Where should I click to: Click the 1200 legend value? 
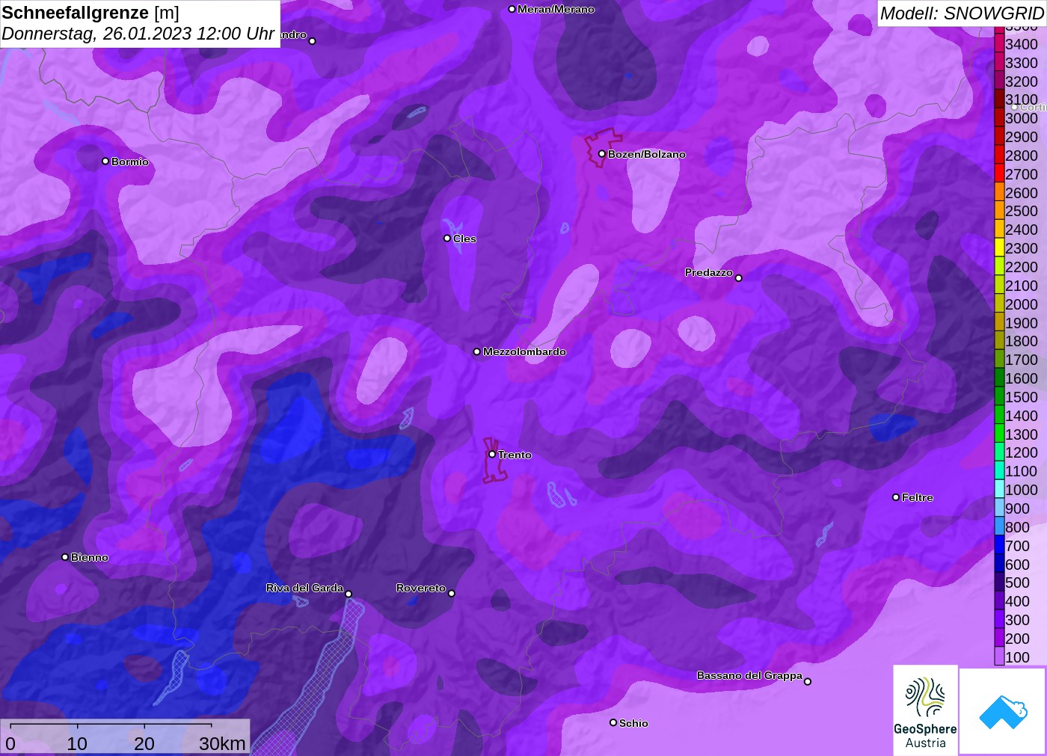point(1022,452)
